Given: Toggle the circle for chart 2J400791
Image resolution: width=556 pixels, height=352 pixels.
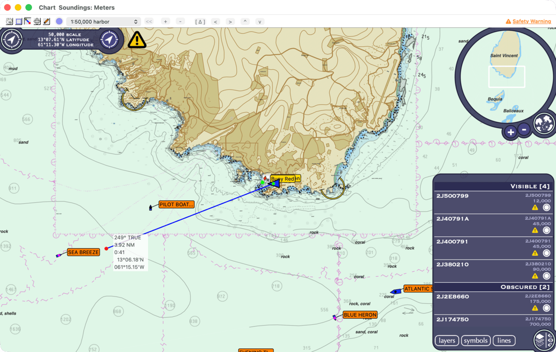Looking at the screenshot, I should click(x=546, y=253).
